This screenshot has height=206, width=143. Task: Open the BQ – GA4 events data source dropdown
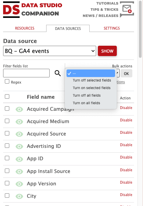click(50, 51)
